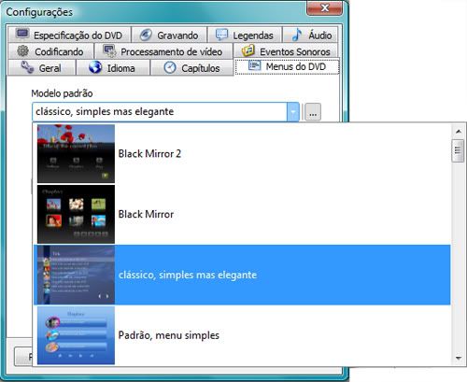
Task: Click the scrollbar down arrow in template list
Action: [x=459, y=359]
